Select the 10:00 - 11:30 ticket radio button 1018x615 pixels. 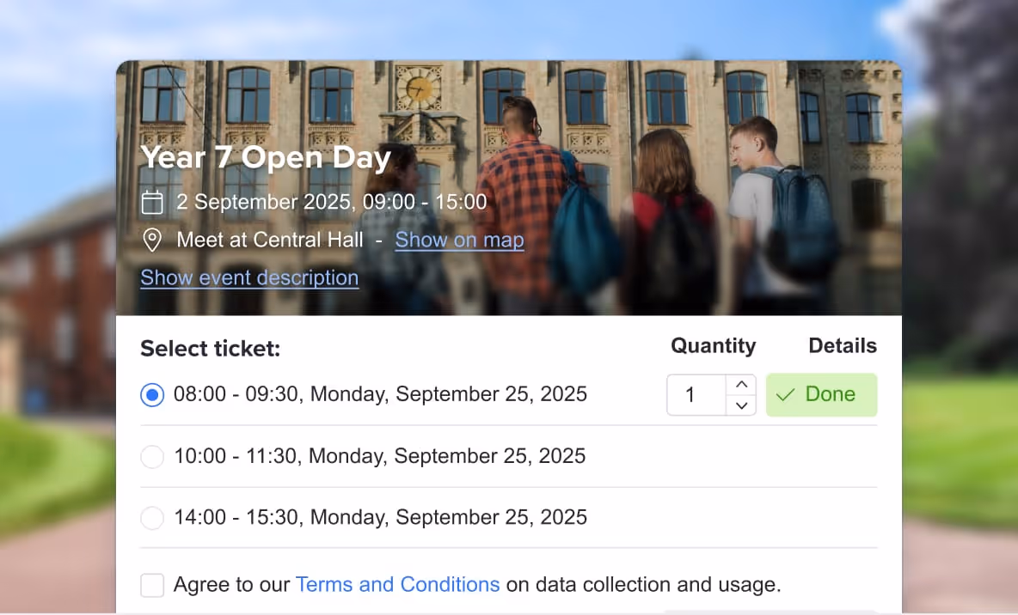coord(152,456)
